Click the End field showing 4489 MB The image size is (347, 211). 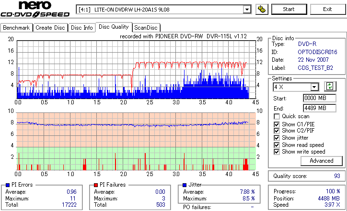click(x=319, y=108)
